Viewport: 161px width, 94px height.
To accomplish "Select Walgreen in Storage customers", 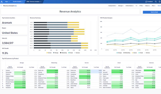I will coord(8,86).
